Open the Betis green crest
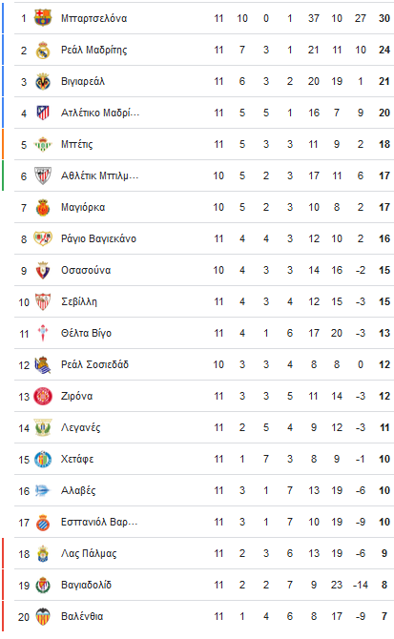Screen dimensions: 394x639 tap(43, 144)
